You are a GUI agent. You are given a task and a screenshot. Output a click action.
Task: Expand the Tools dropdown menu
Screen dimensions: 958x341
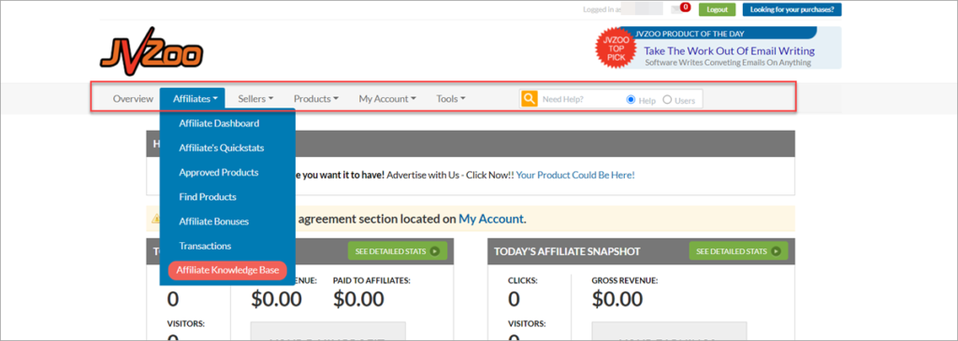click(x=451, y=98)
